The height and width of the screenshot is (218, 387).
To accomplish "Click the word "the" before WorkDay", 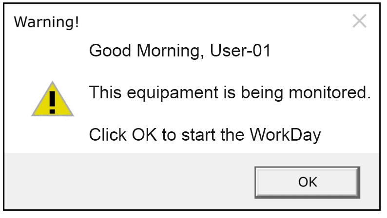I will (x=232, y=134).
